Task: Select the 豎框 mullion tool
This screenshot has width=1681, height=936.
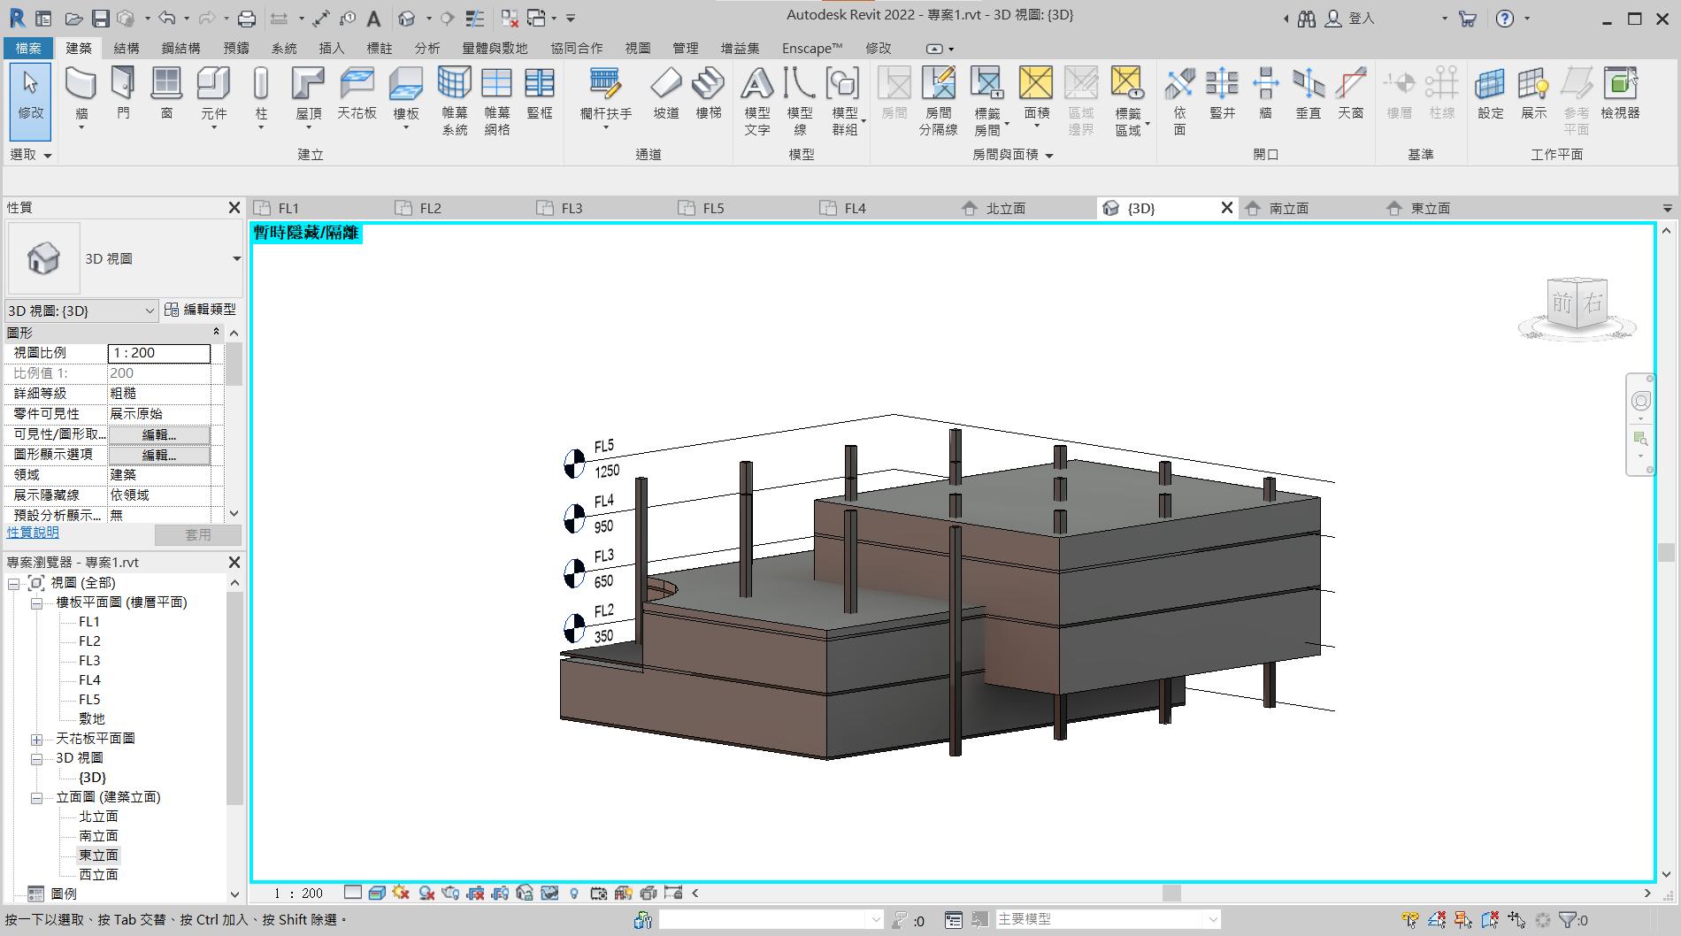Action: click(540, 94)
